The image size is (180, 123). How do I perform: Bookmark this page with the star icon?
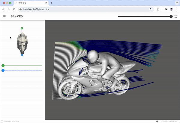[150, 9]
